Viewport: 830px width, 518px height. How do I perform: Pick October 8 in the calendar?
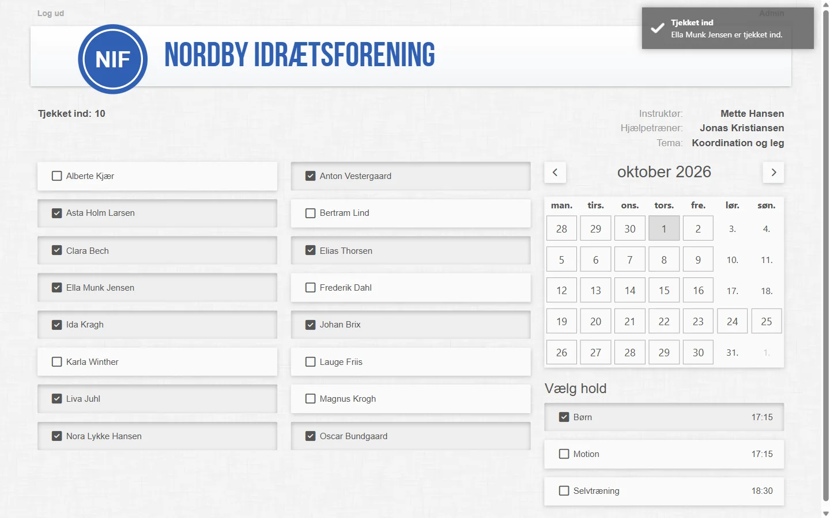pyautogui.click(x=664, y=260)
